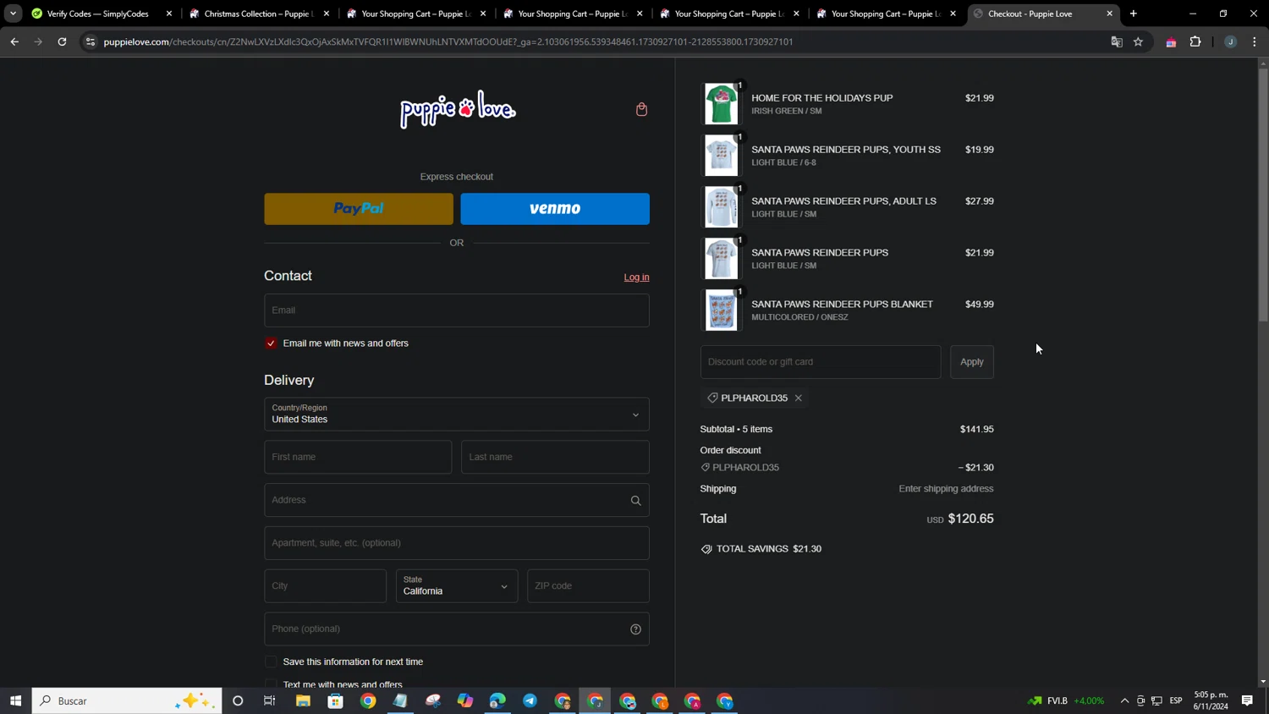Reload the checkout page
Screen dimensions: 1269x714
coord(62,41)
